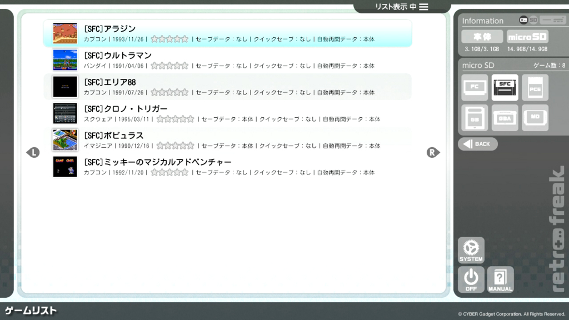Click the イマジニア publisher text
This screenshot has height=320, width=569.
[98, 146]
